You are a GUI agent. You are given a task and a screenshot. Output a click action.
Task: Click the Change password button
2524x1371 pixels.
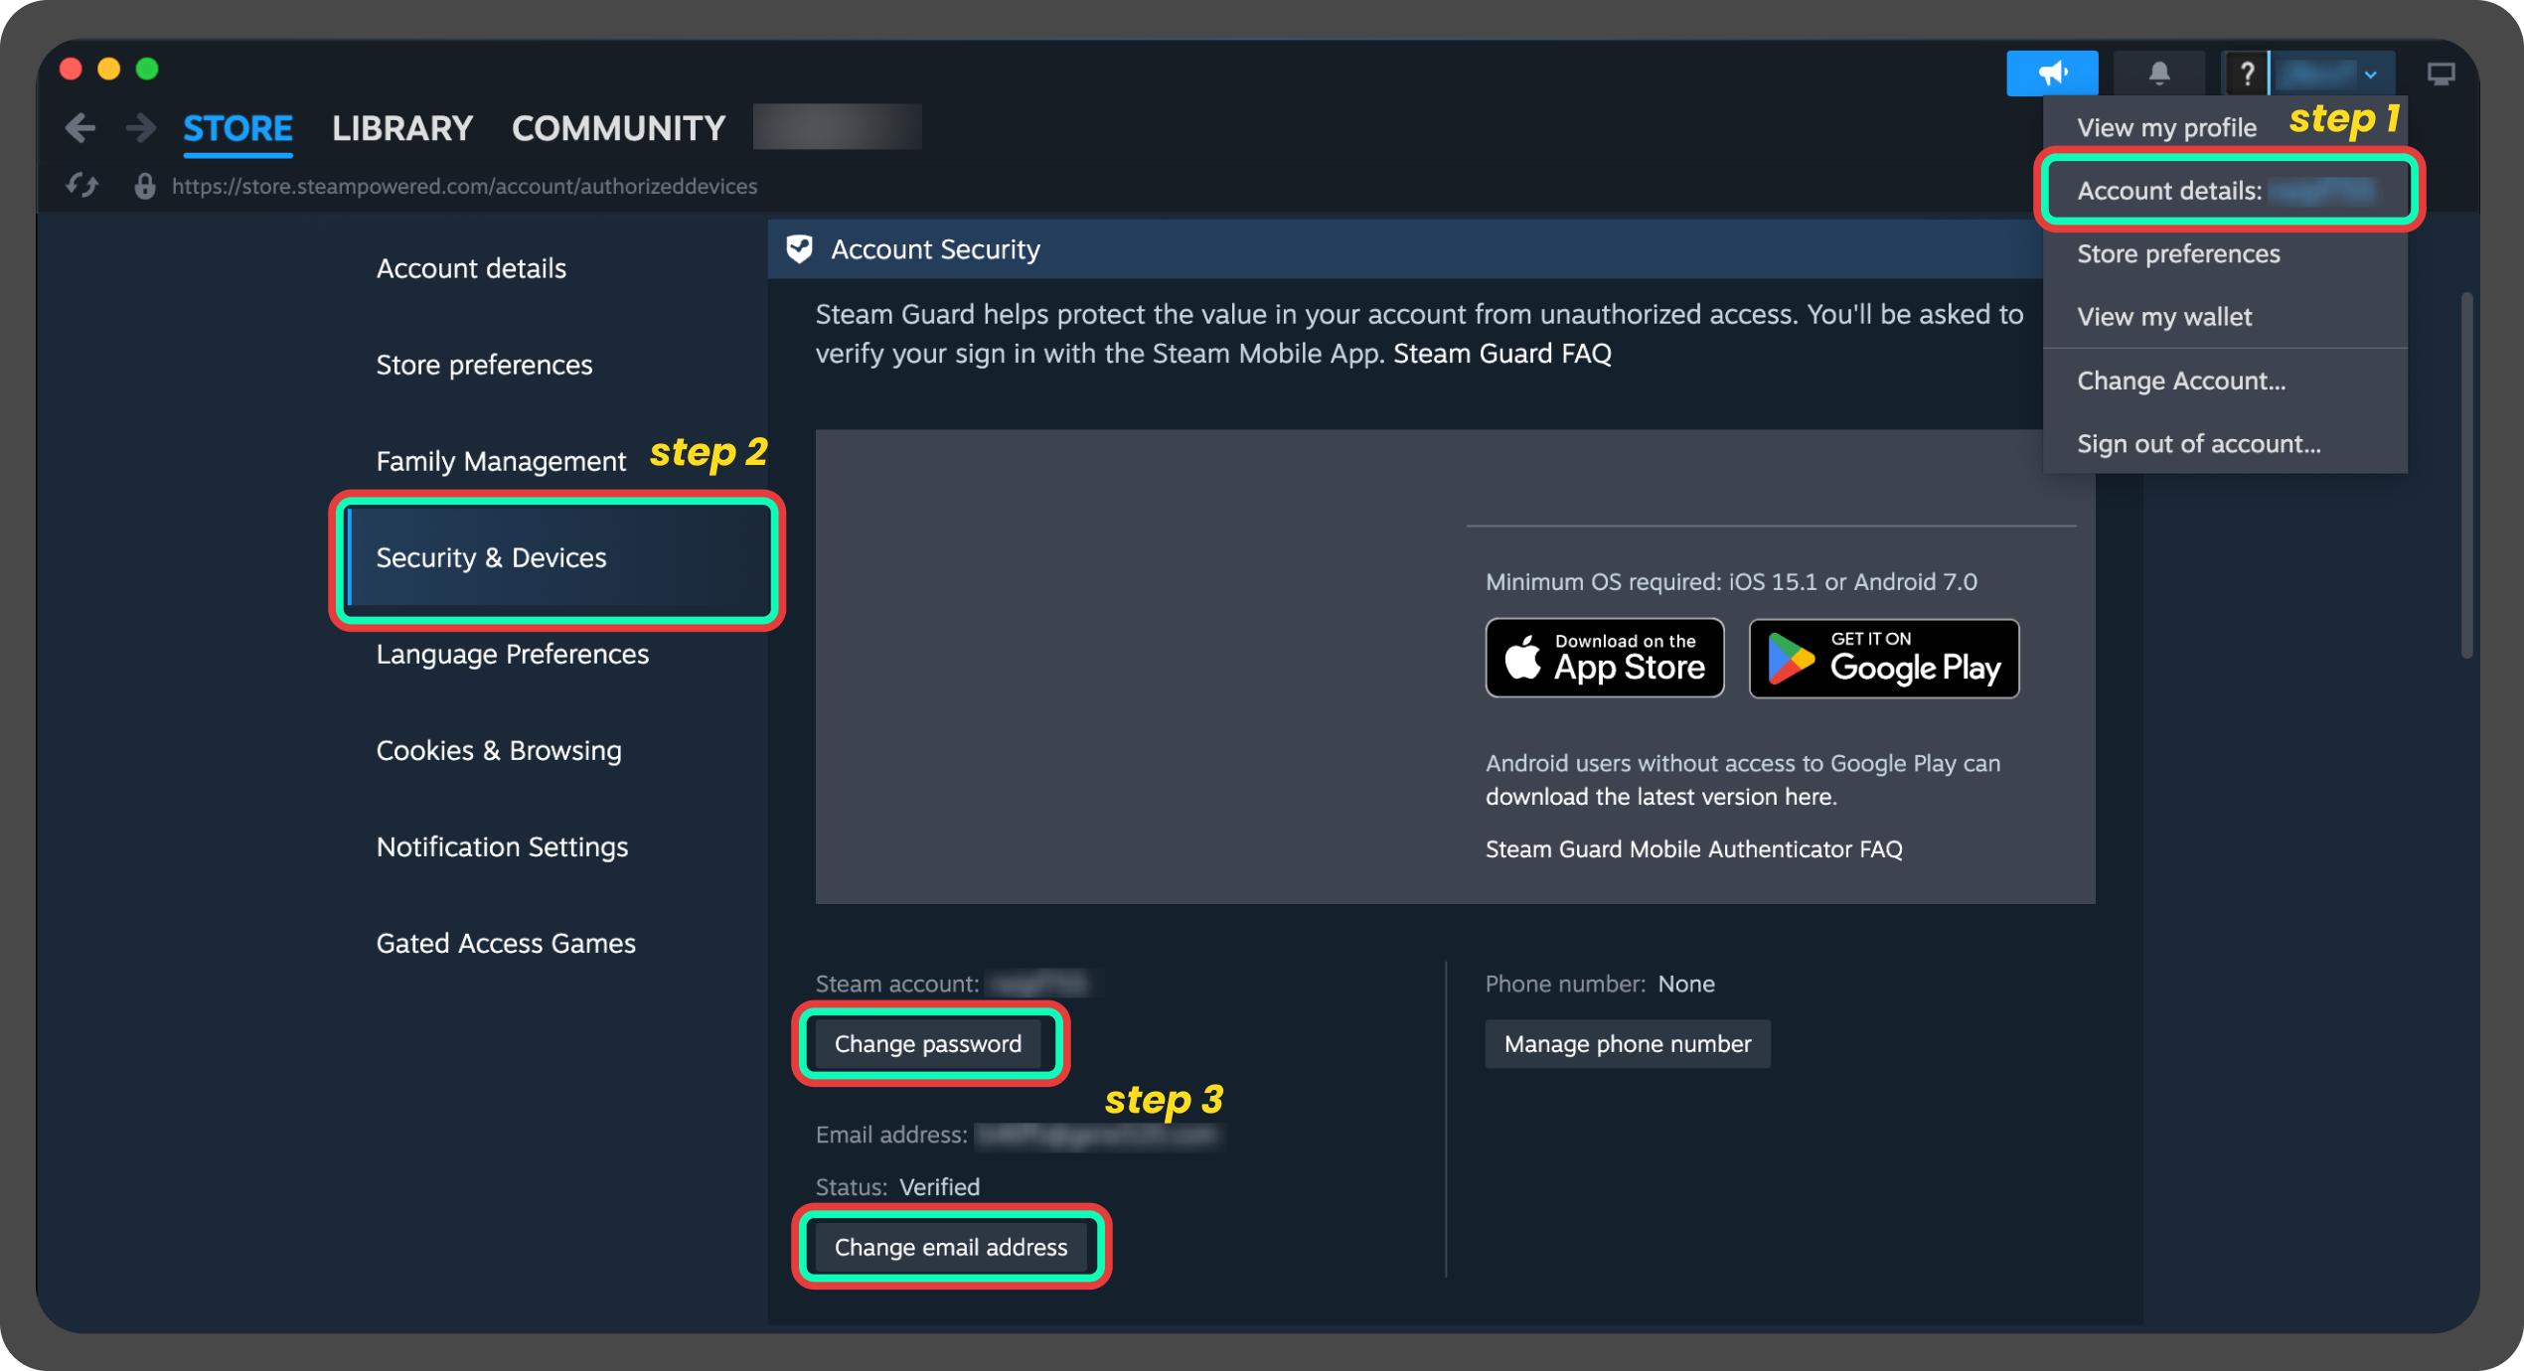928,1043
